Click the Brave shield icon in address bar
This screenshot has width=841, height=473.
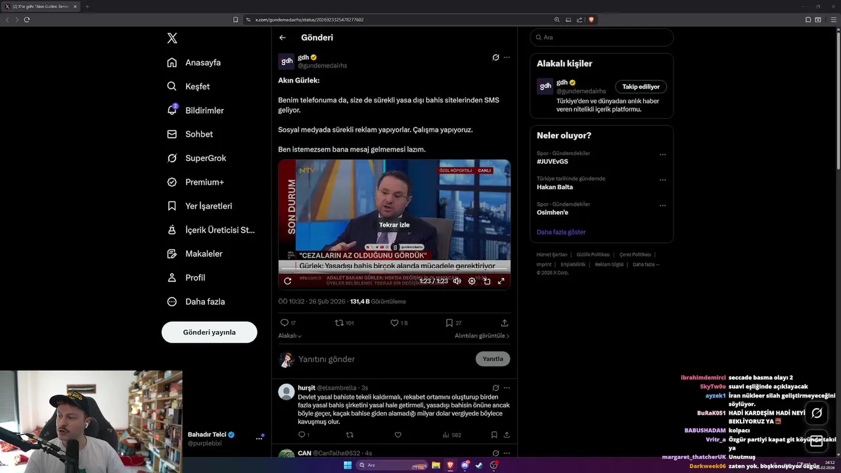click(x=591, y=20)
